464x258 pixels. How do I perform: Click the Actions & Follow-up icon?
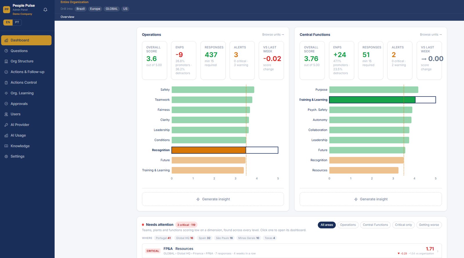click(6, 72)
